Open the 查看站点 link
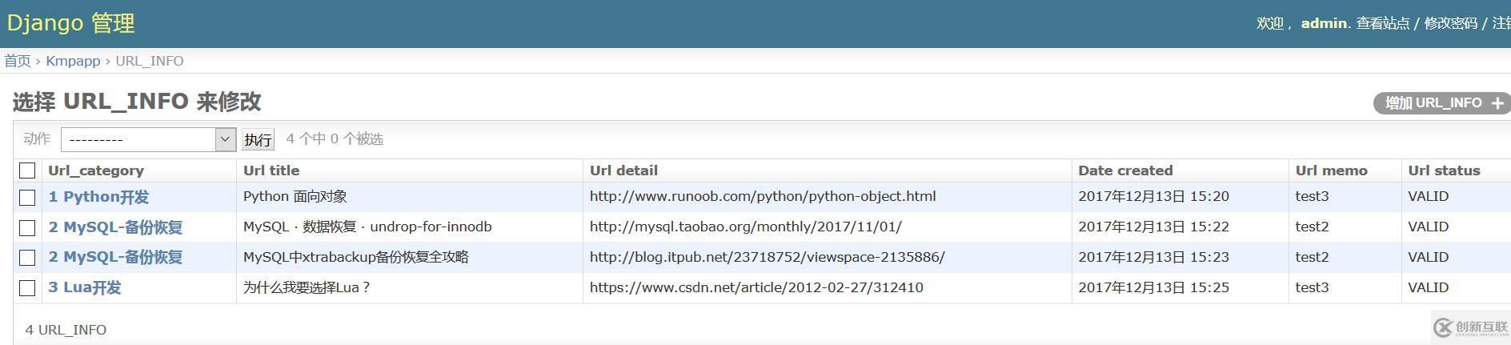Screen dimensions: 1511x345 (1382, 23)
